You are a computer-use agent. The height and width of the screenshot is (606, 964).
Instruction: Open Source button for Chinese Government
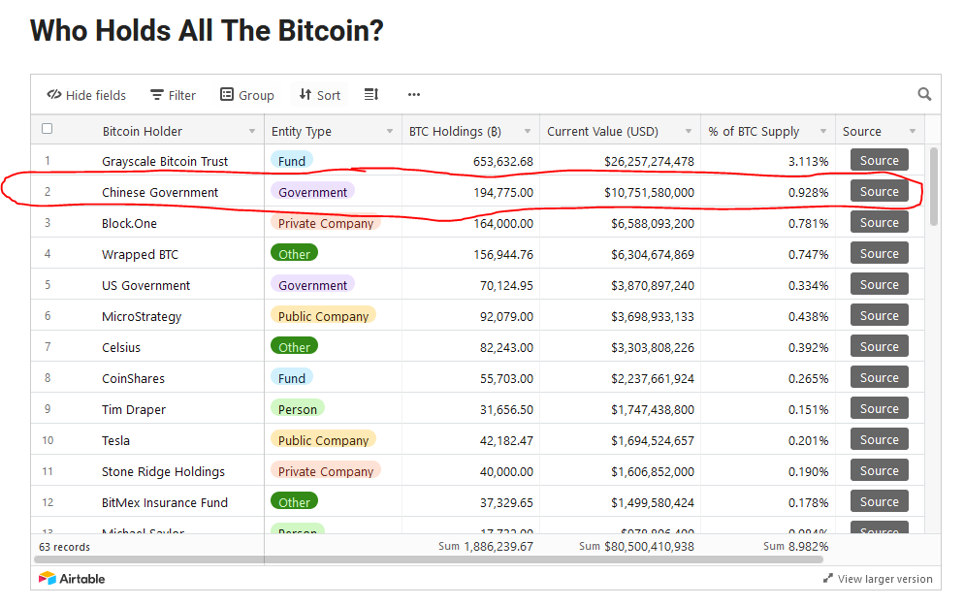tap(880, 191)
